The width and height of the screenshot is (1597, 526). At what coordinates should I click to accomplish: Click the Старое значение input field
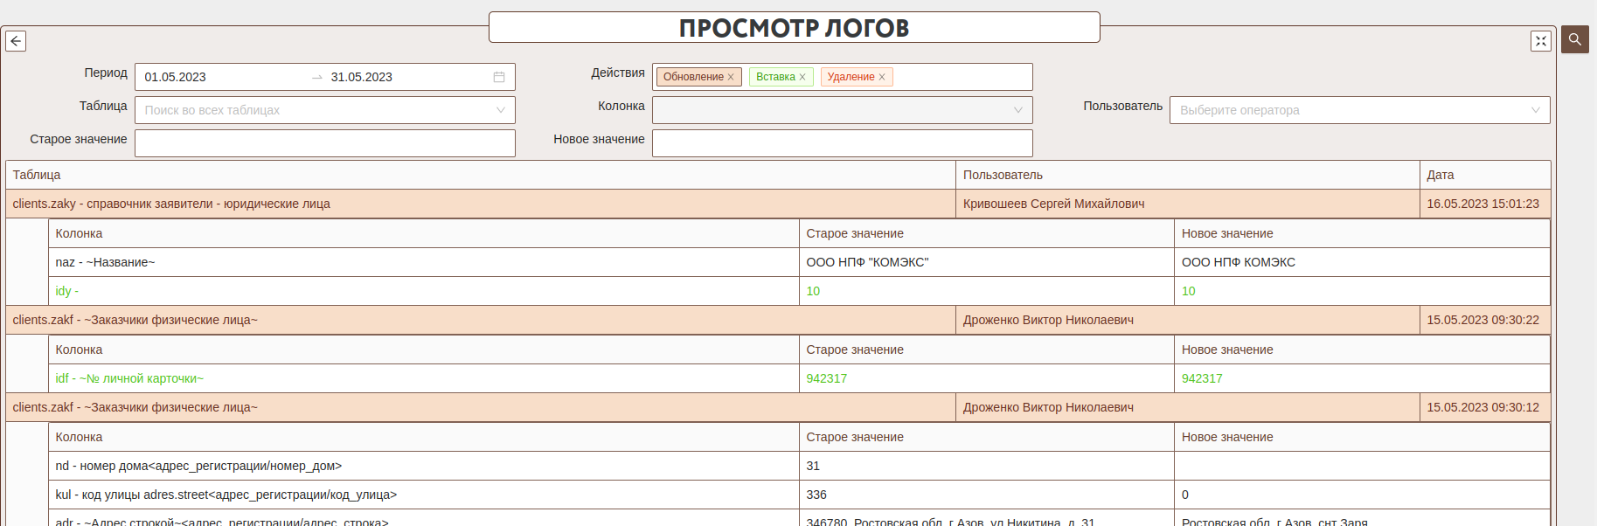324,143
